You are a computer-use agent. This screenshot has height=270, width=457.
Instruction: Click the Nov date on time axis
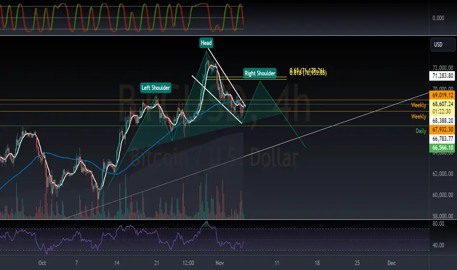tap(220, 263)
